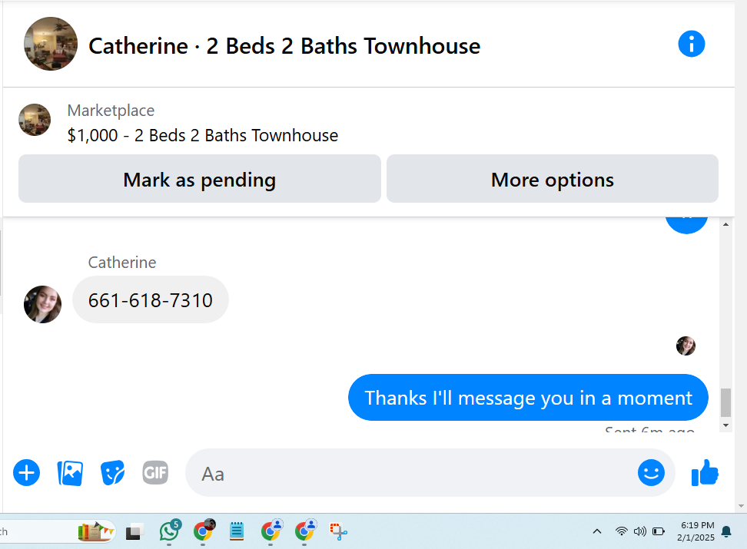
Task: Open more actions plus icon
Action: point(27,473)
